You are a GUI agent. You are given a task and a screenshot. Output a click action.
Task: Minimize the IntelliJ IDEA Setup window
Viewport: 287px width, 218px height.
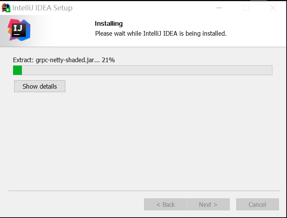[219, 8]
